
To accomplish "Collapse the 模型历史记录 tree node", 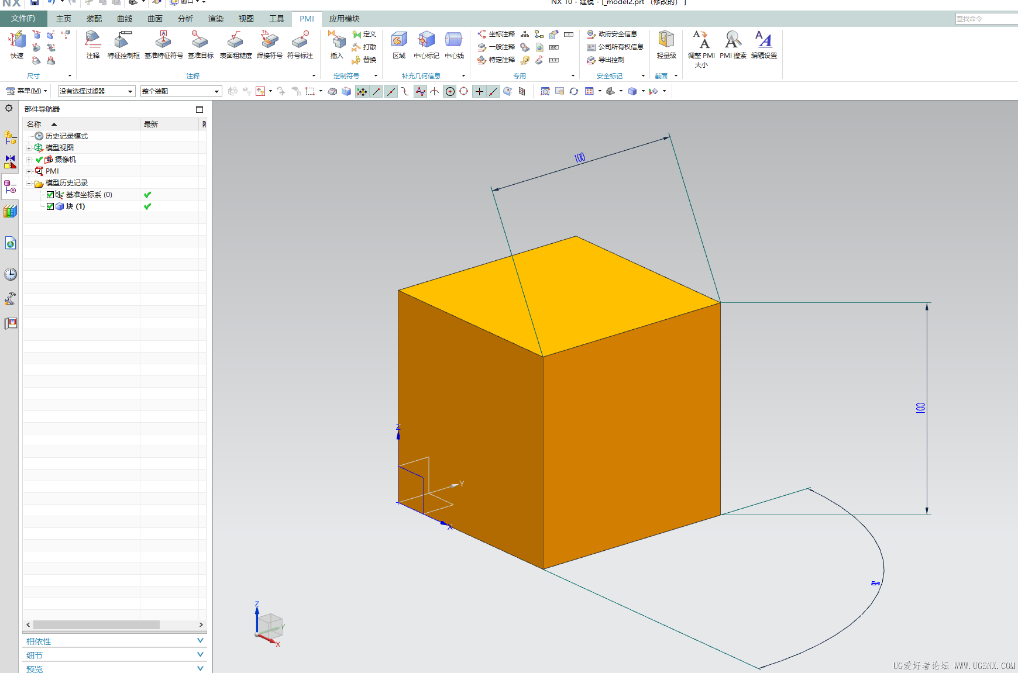I will [x=29, y=183].
